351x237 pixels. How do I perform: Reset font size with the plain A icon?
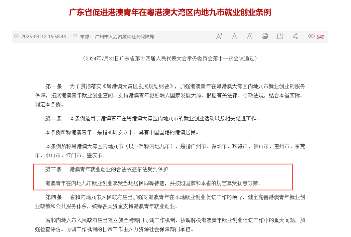point(234,36)
